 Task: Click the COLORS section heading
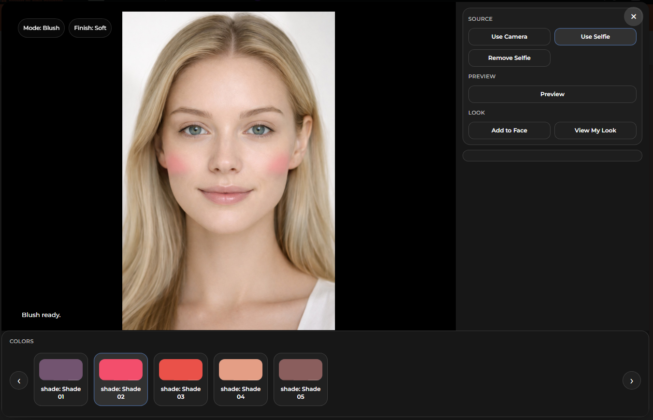(22, 341)
